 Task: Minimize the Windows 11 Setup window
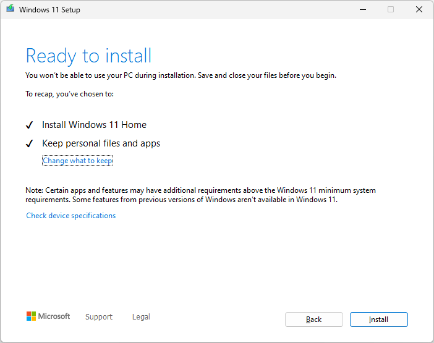pos(363,10)
